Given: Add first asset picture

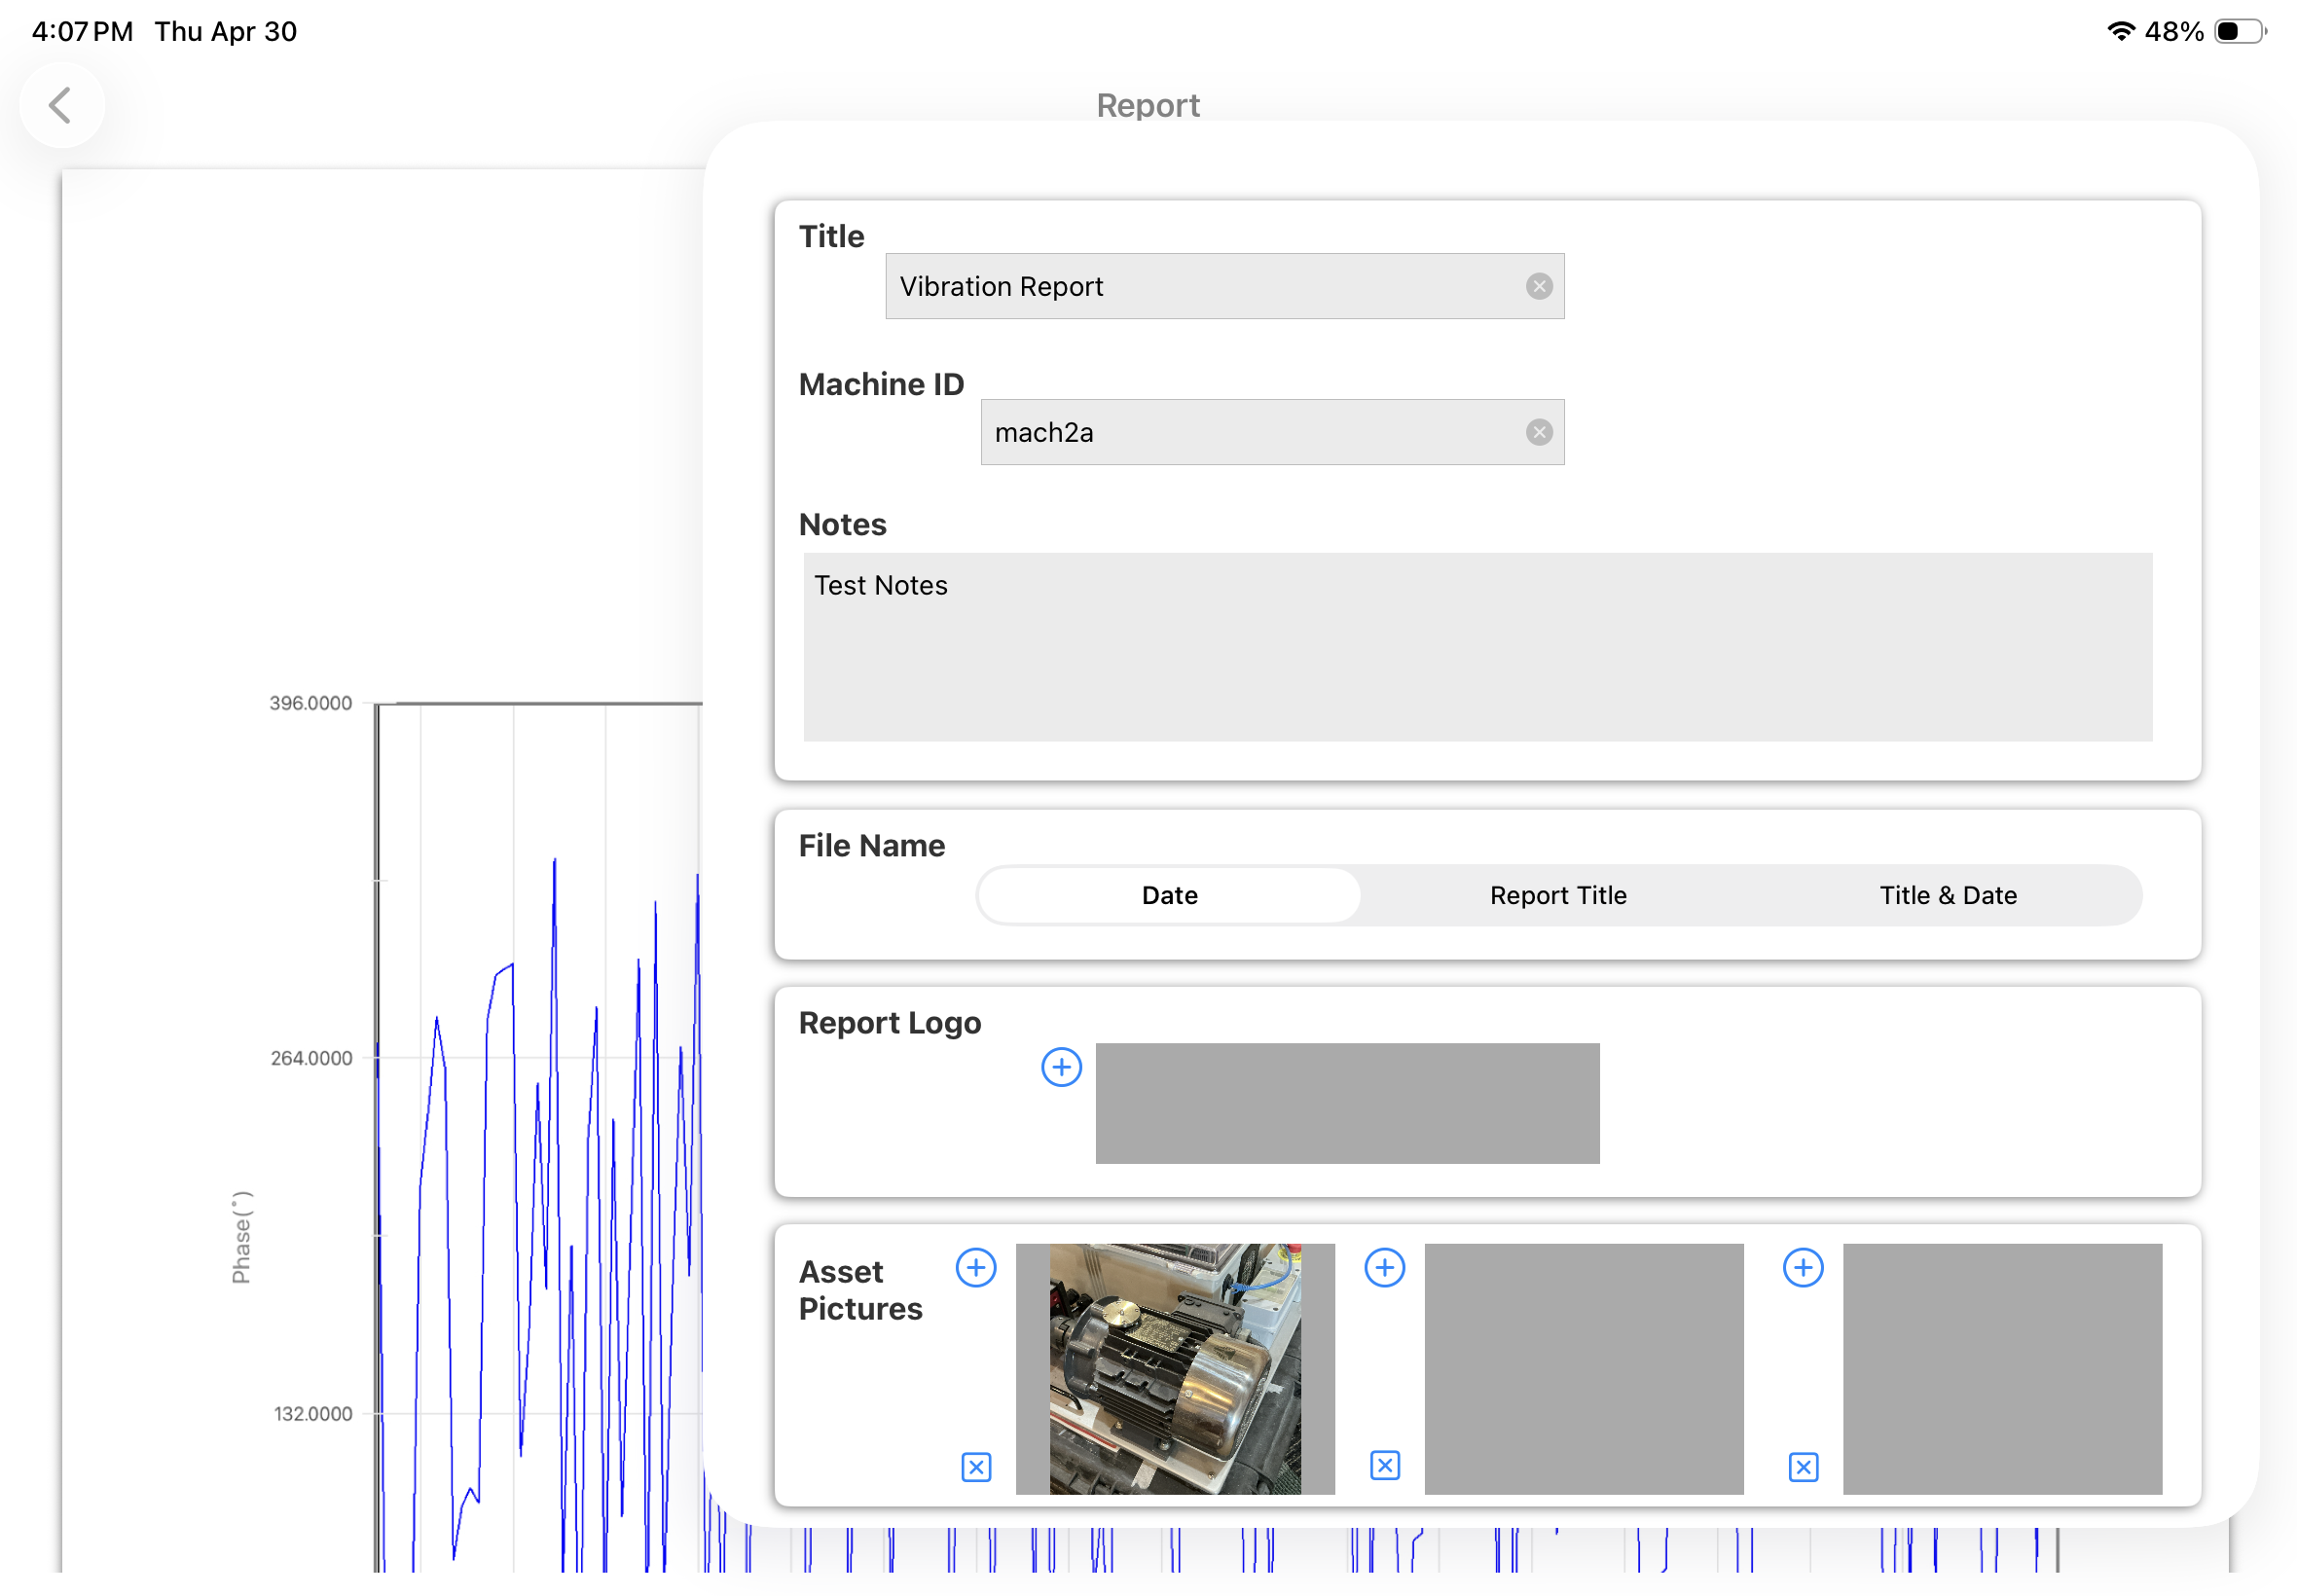Looking at the screenshot, I should tap(975, 1268).
